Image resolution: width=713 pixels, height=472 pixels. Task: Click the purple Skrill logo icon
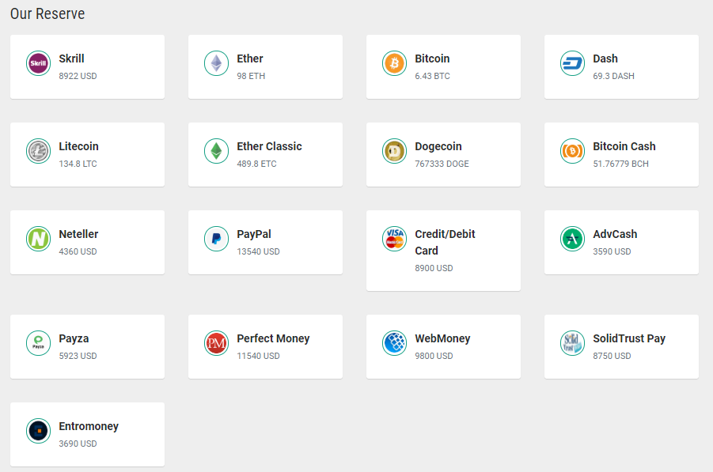pos(38,63)
